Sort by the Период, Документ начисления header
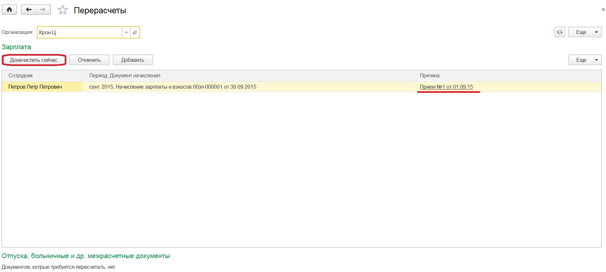 [248, 76]
